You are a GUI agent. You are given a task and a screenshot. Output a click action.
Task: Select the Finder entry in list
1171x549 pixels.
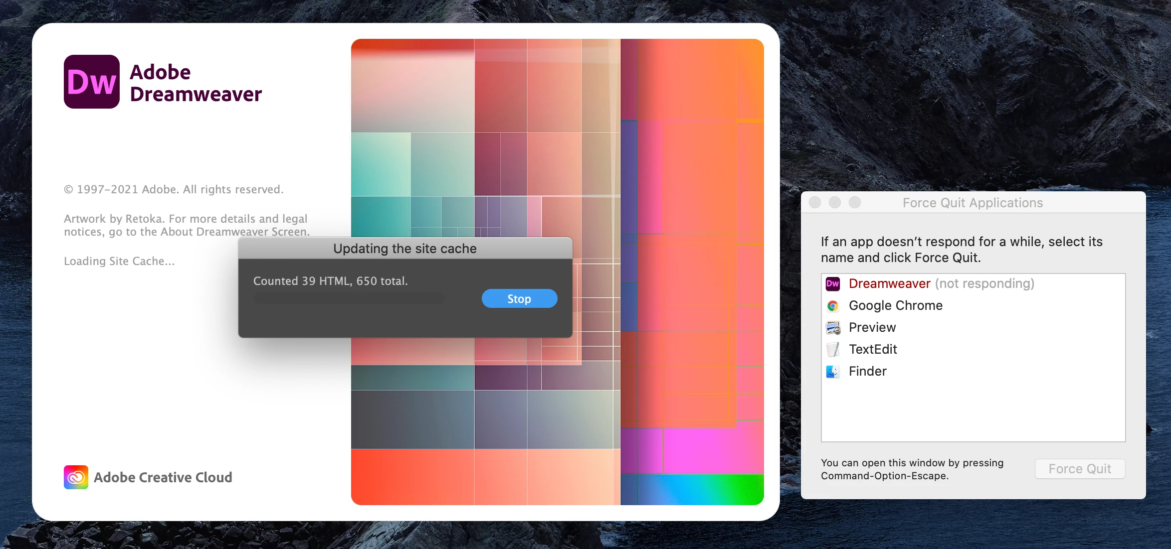tap(868, 372)
